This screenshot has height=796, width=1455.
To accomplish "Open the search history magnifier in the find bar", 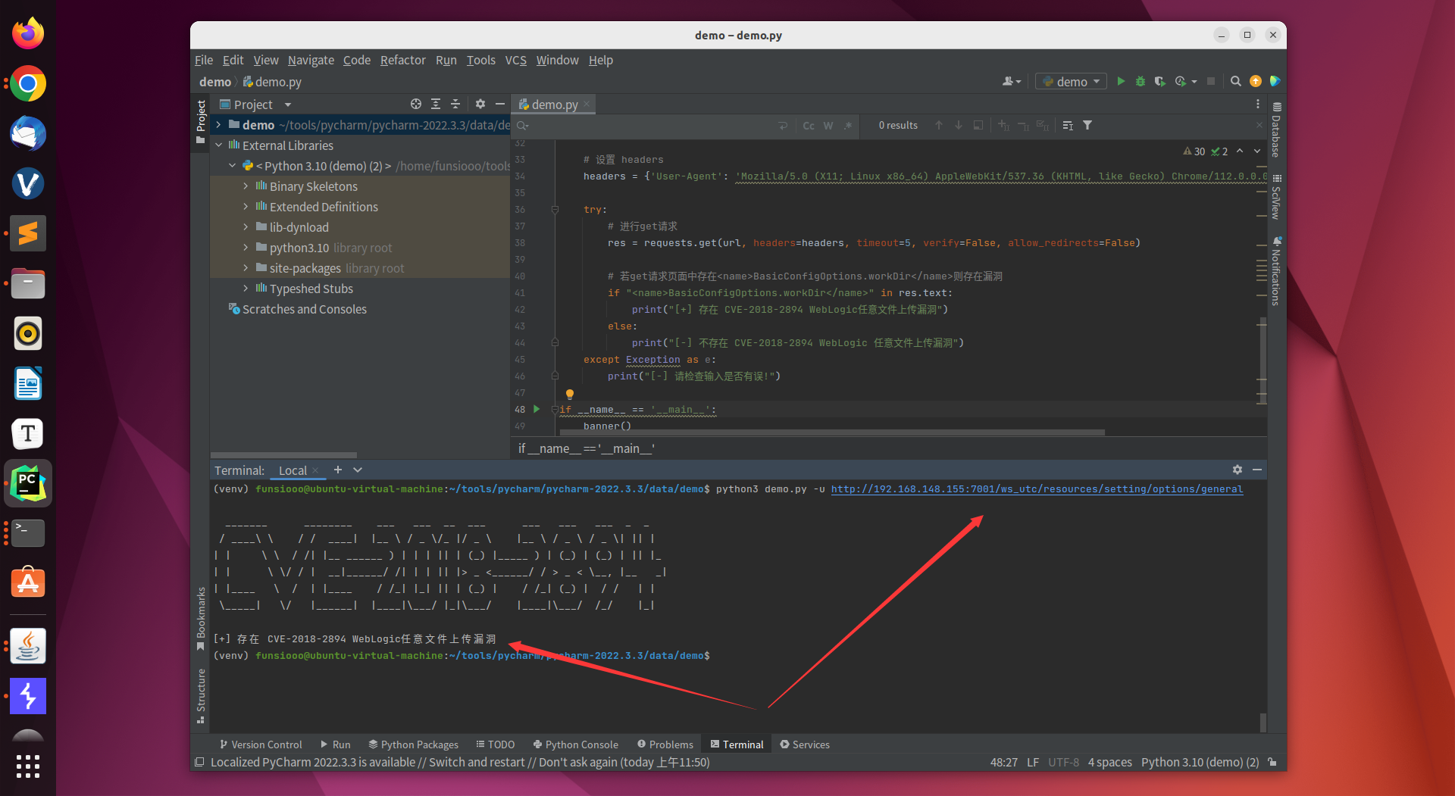I will [x=523, y=125].
